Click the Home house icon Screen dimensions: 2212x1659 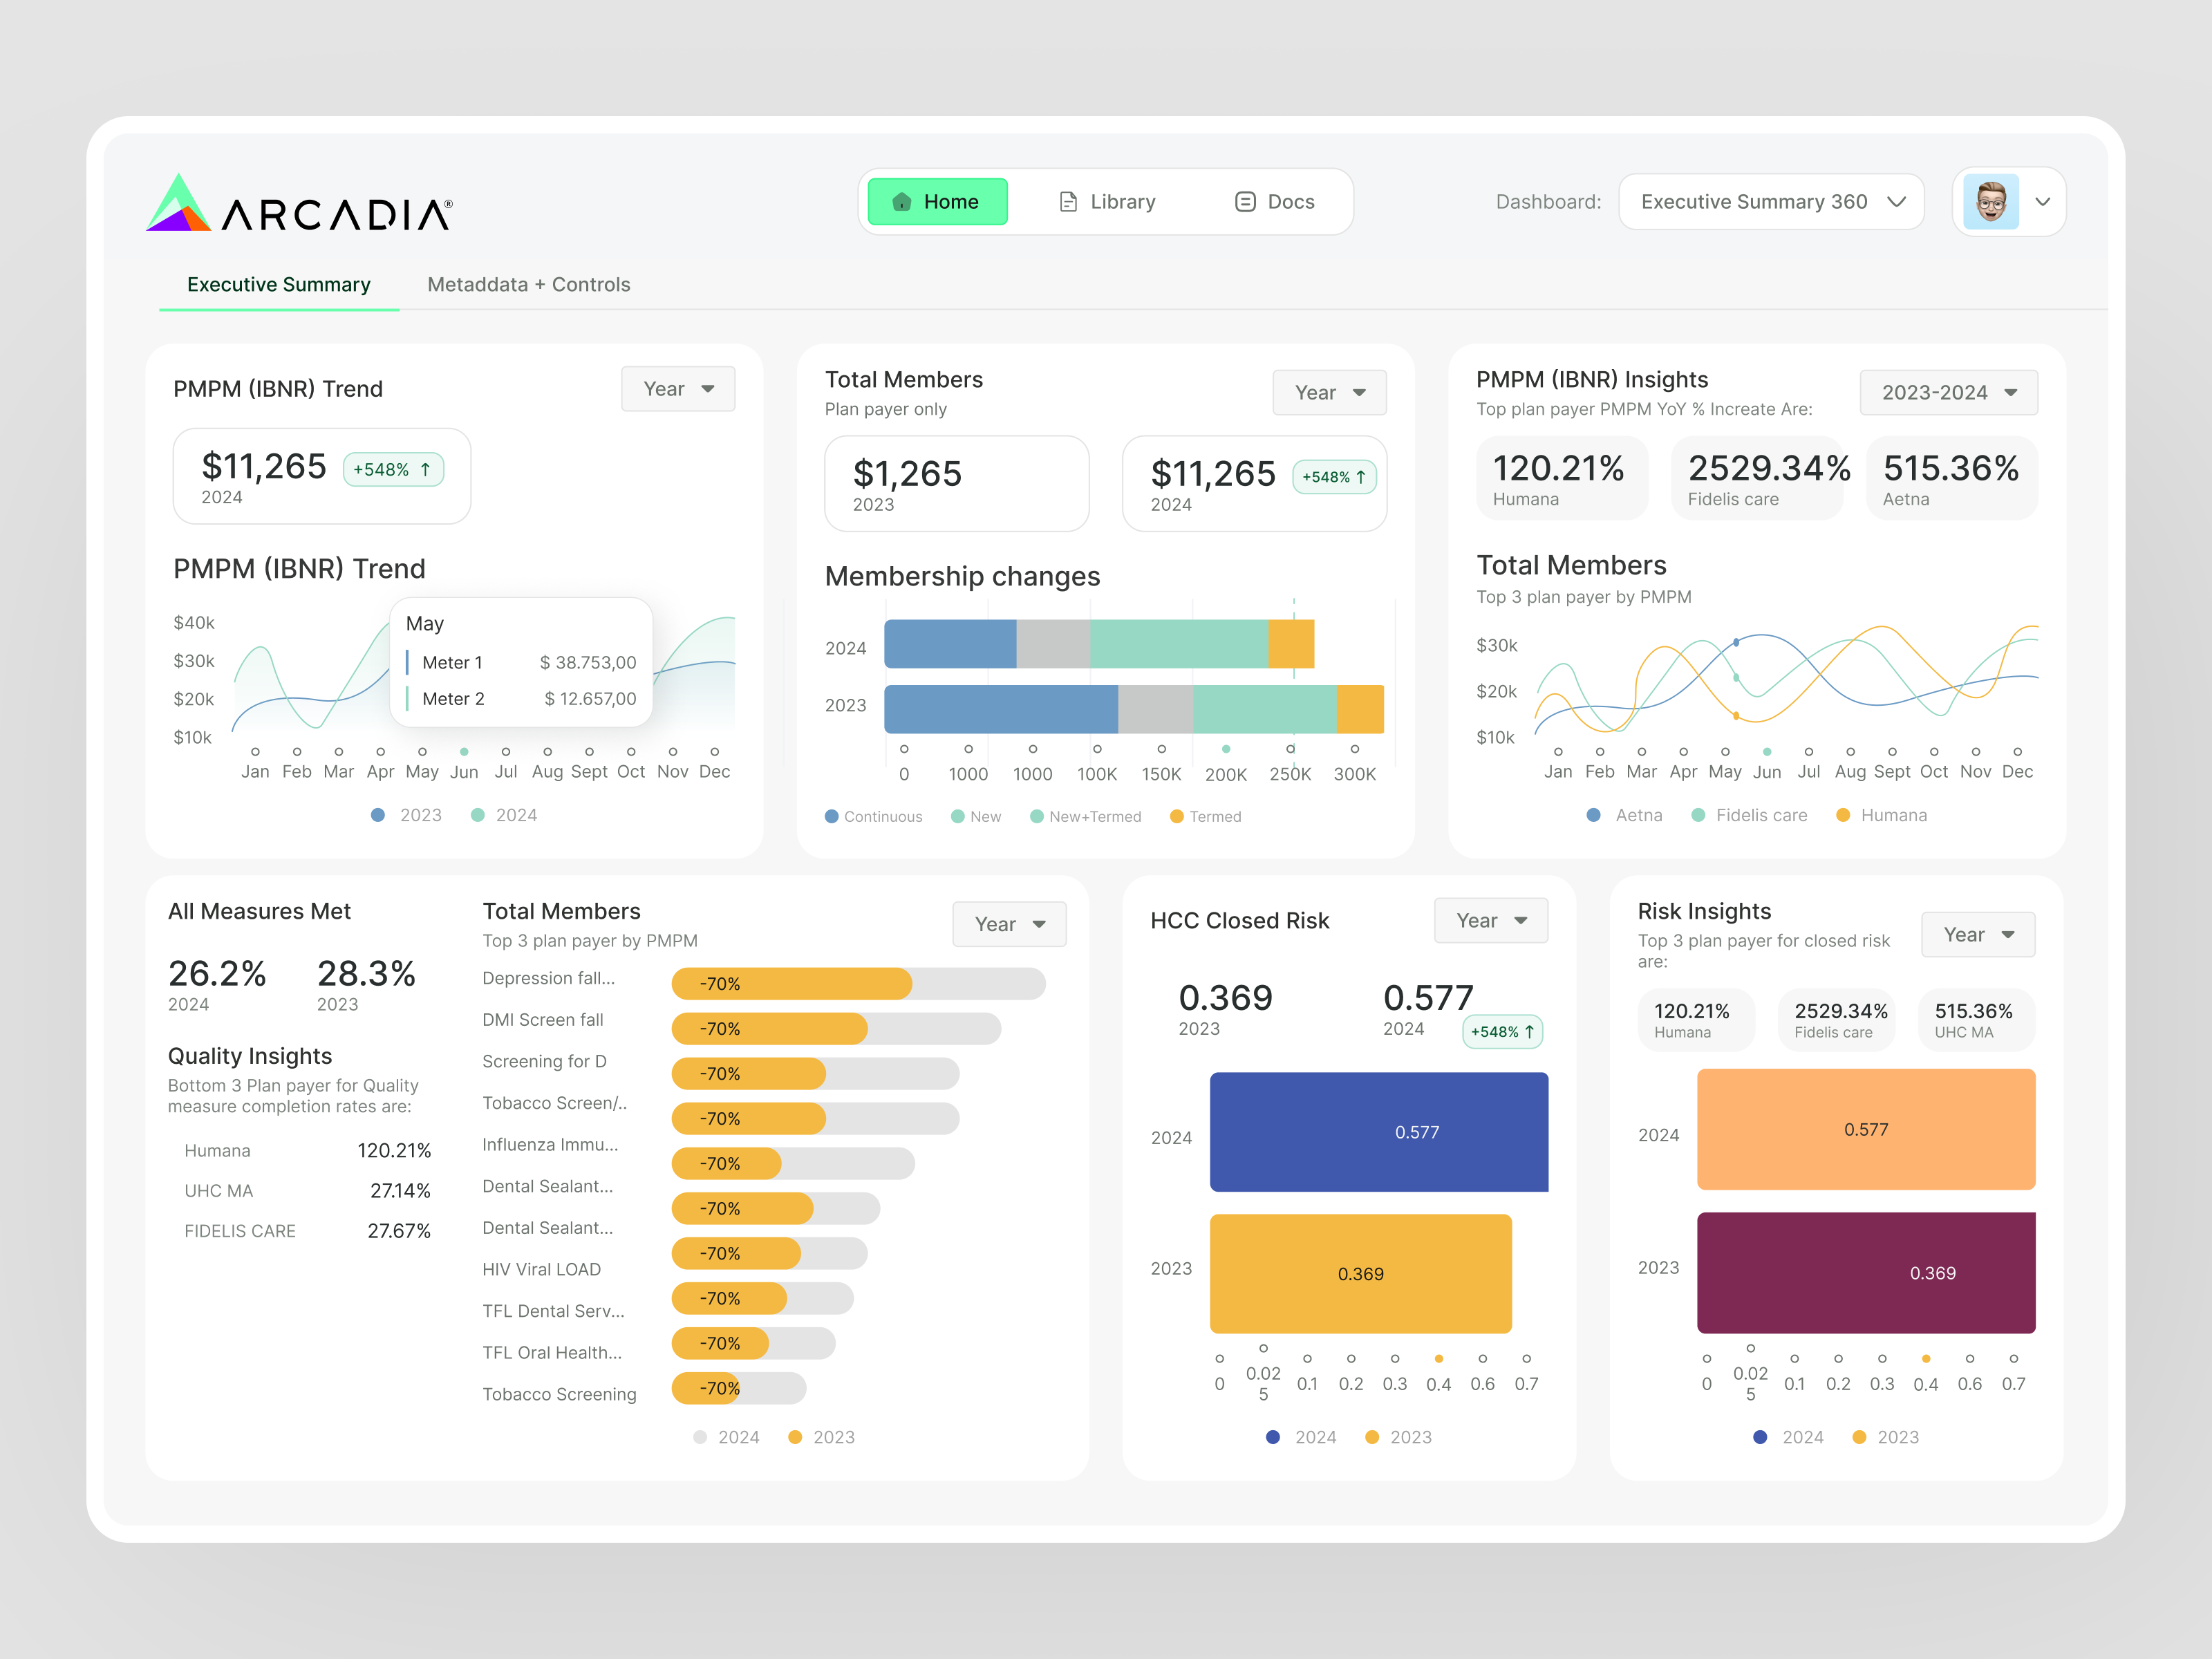pyautogui.click(x=902, y=202)
